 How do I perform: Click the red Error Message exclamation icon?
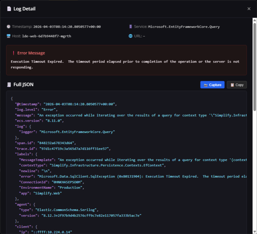(x=13, y=53)
